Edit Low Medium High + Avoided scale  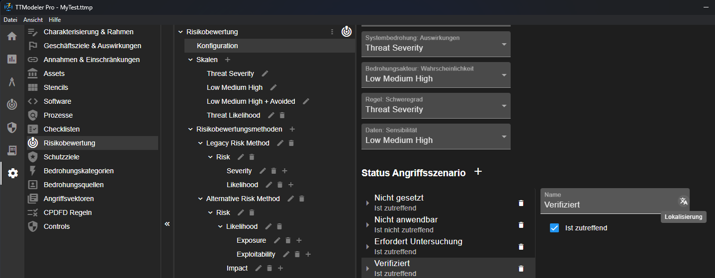coord(306,101)
